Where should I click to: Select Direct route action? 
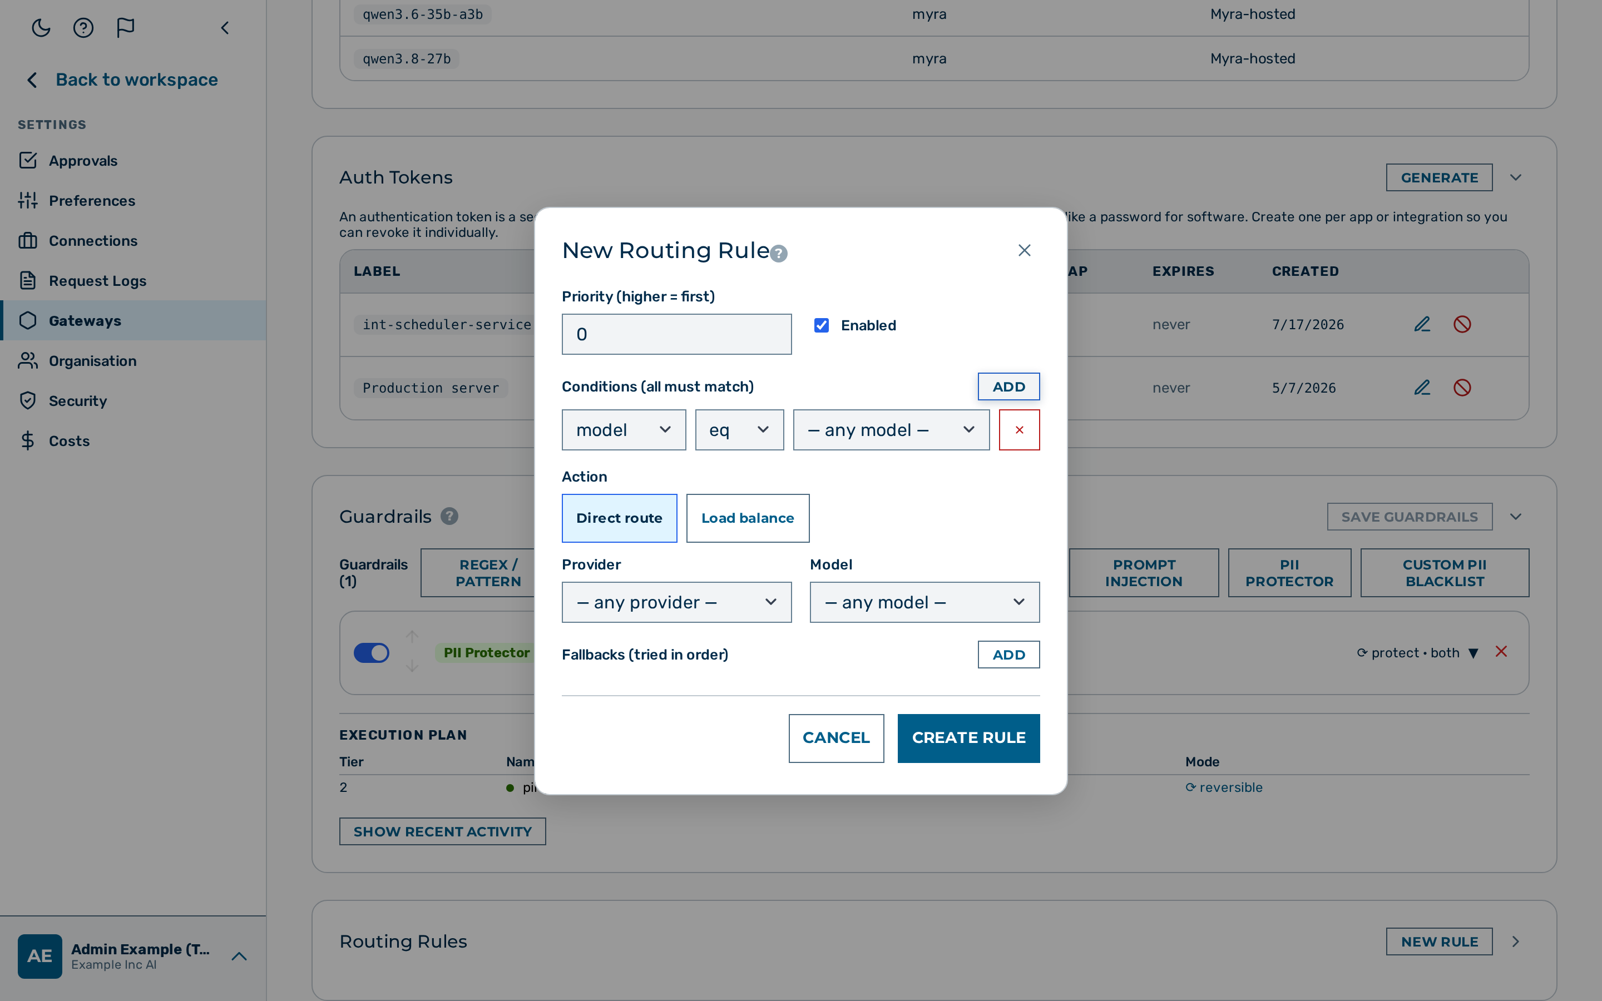619,518
